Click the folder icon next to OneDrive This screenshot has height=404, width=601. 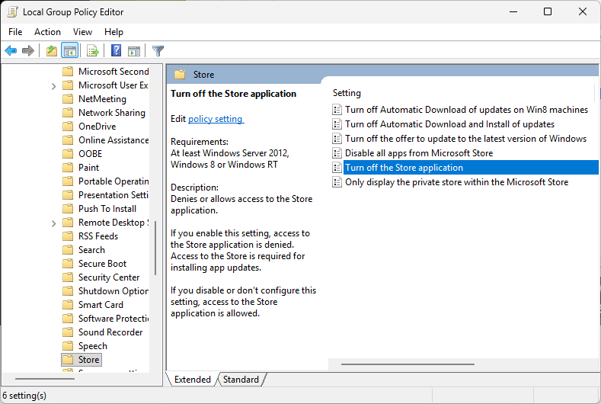pos(68,127)
